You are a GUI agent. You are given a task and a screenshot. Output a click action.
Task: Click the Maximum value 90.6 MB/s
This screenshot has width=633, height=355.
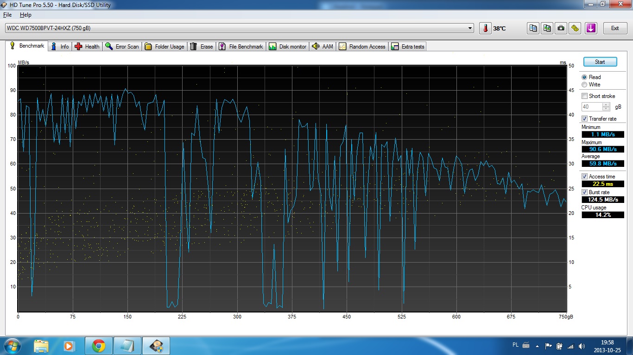(603, 149)
